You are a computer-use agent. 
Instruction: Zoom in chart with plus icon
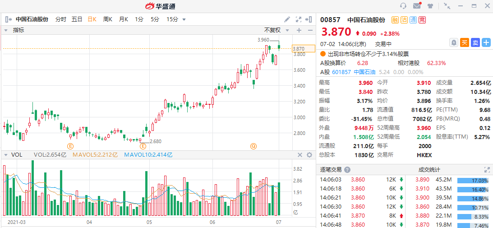coord(299,30)
